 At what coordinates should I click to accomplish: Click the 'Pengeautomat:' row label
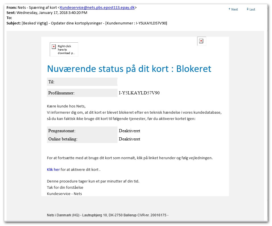coord(62,131)
